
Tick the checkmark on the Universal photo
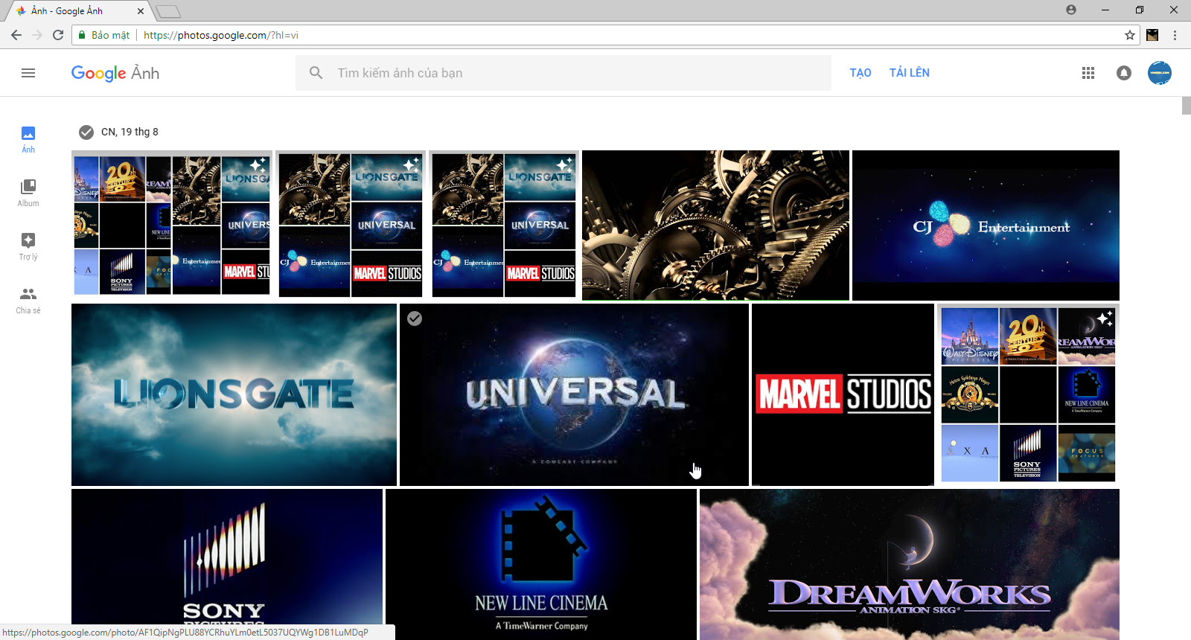(x=415, y=319)
